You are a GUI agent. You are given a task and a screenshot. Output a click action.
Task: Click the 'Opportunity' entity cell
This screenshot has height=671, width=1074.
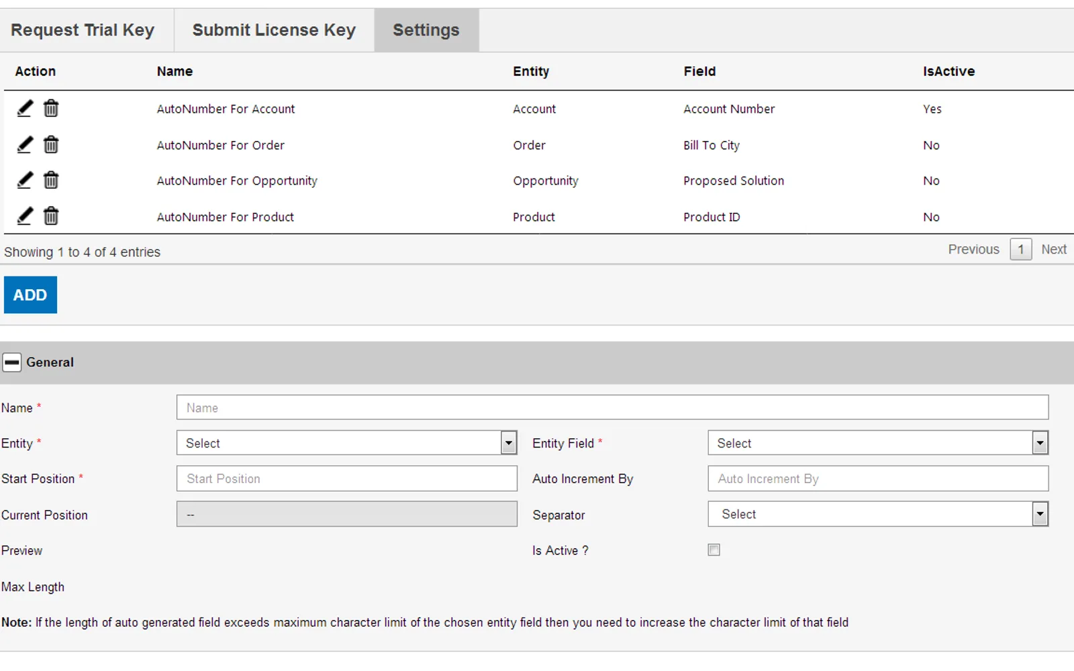[546, 180]
